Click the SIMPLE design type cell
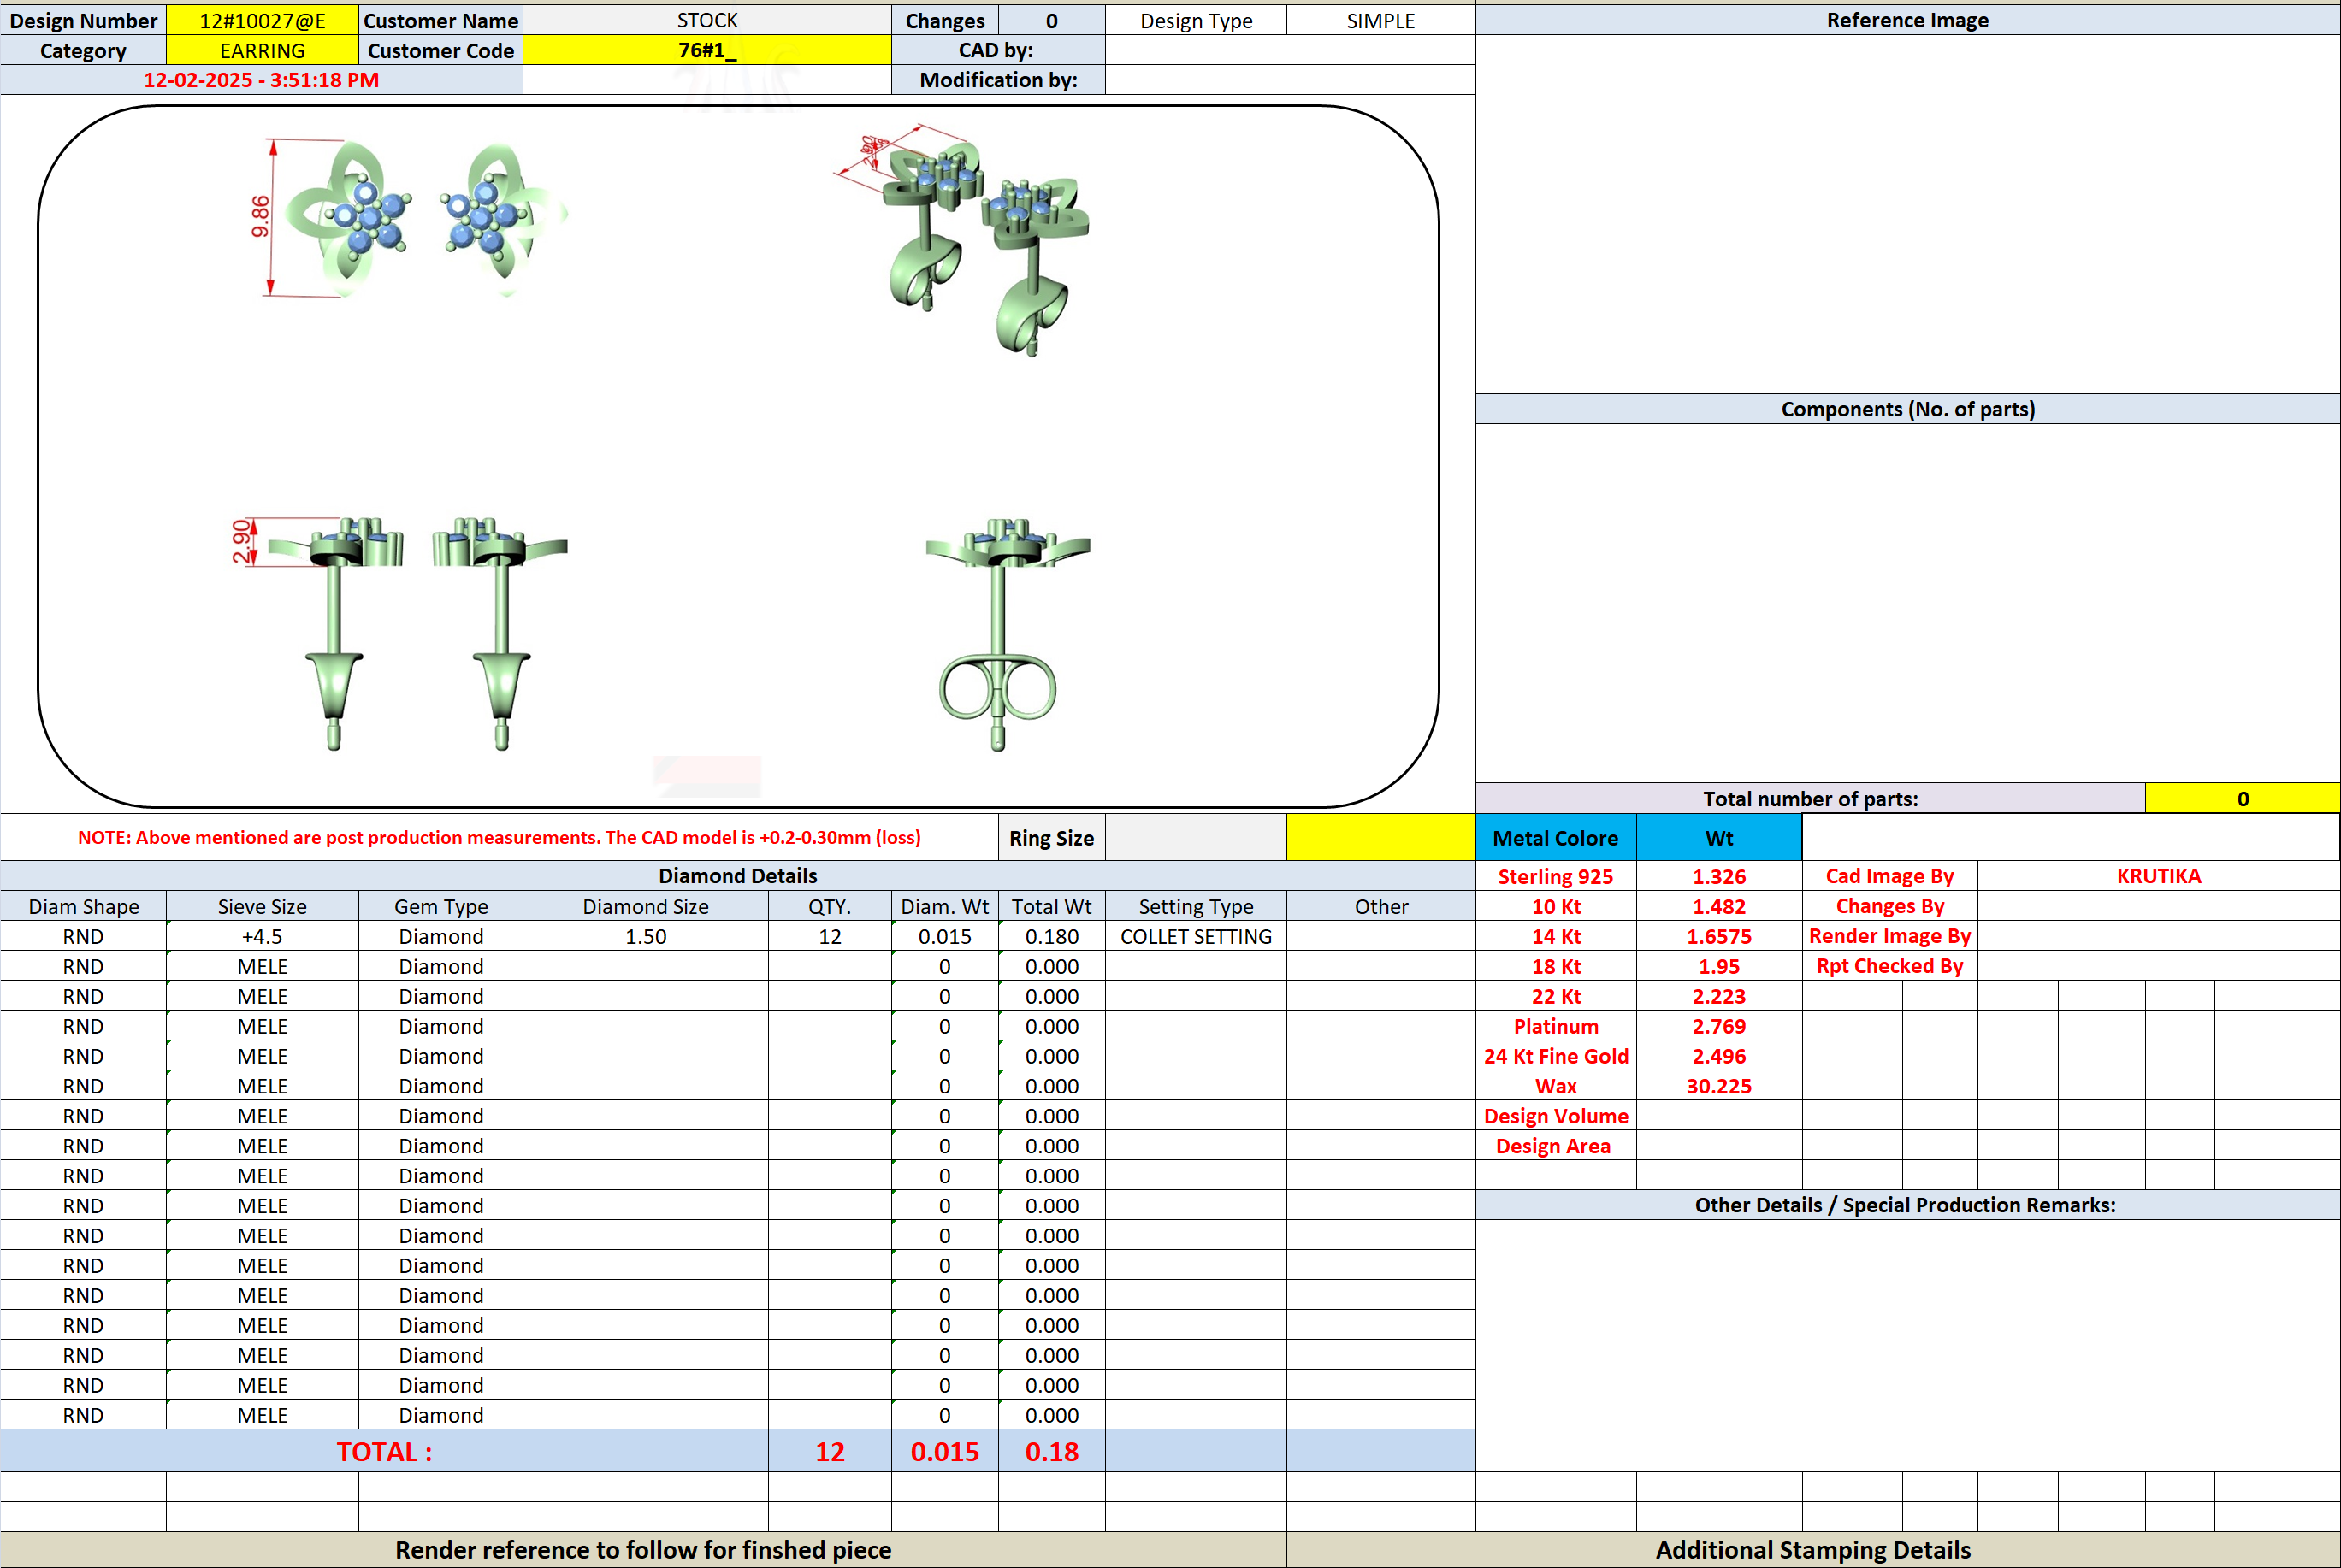Viewport: 2341px width, 1568px height. (x=1380, y=20)
